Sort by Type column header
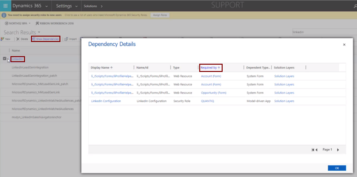 [x=176, y=68]
